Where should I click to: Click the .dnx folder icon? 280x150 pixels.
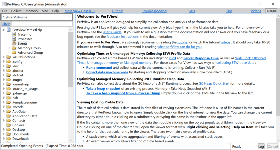pyautogui.click(x=9, y=66)
